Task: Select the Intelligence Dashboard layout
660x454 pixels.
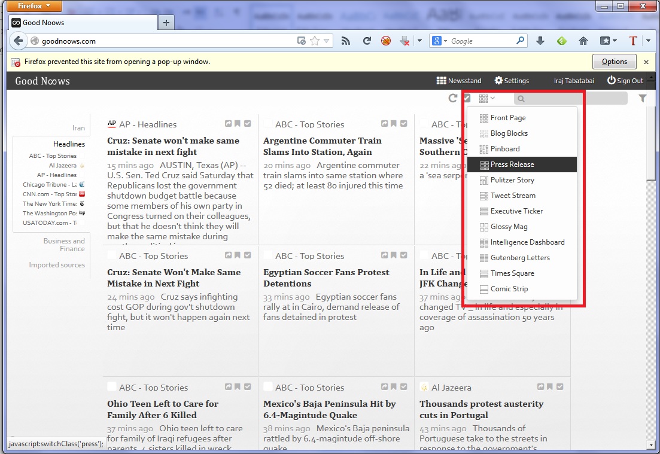Action: [522, 242]
